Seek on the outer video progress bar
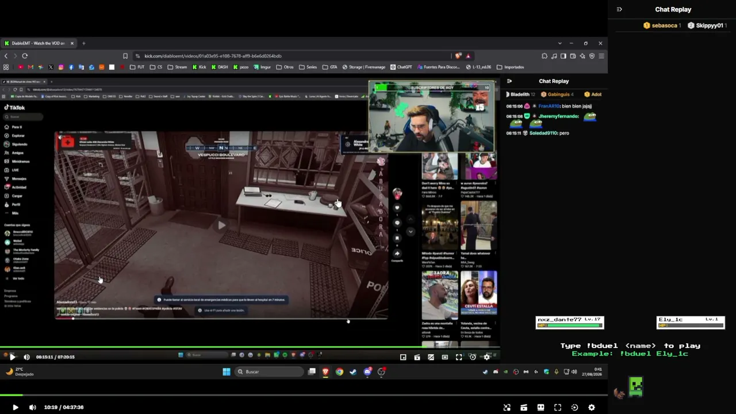The width and height of the screenshot is (736, 414). pyautogui.click(x=304, y=395)
